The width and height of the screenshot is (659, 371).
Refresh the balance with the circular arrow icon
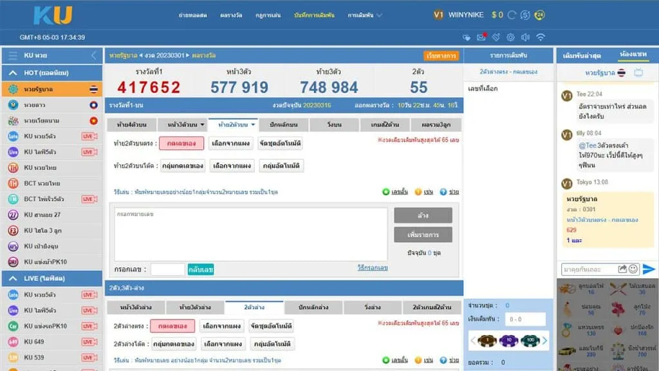(512, 15)
